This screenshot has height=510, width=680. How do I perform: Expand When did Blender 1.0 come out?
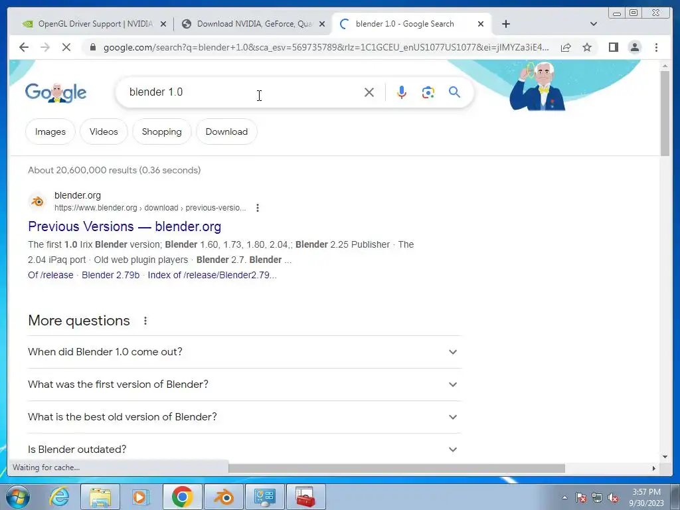(x=244, y=352)
